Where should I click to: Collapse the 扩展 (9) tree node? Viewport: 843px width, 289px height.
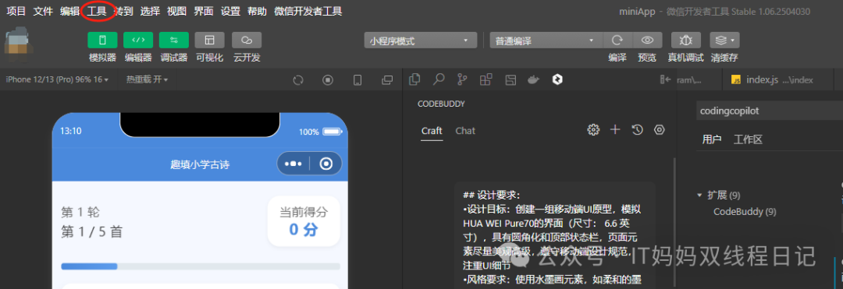720,195
